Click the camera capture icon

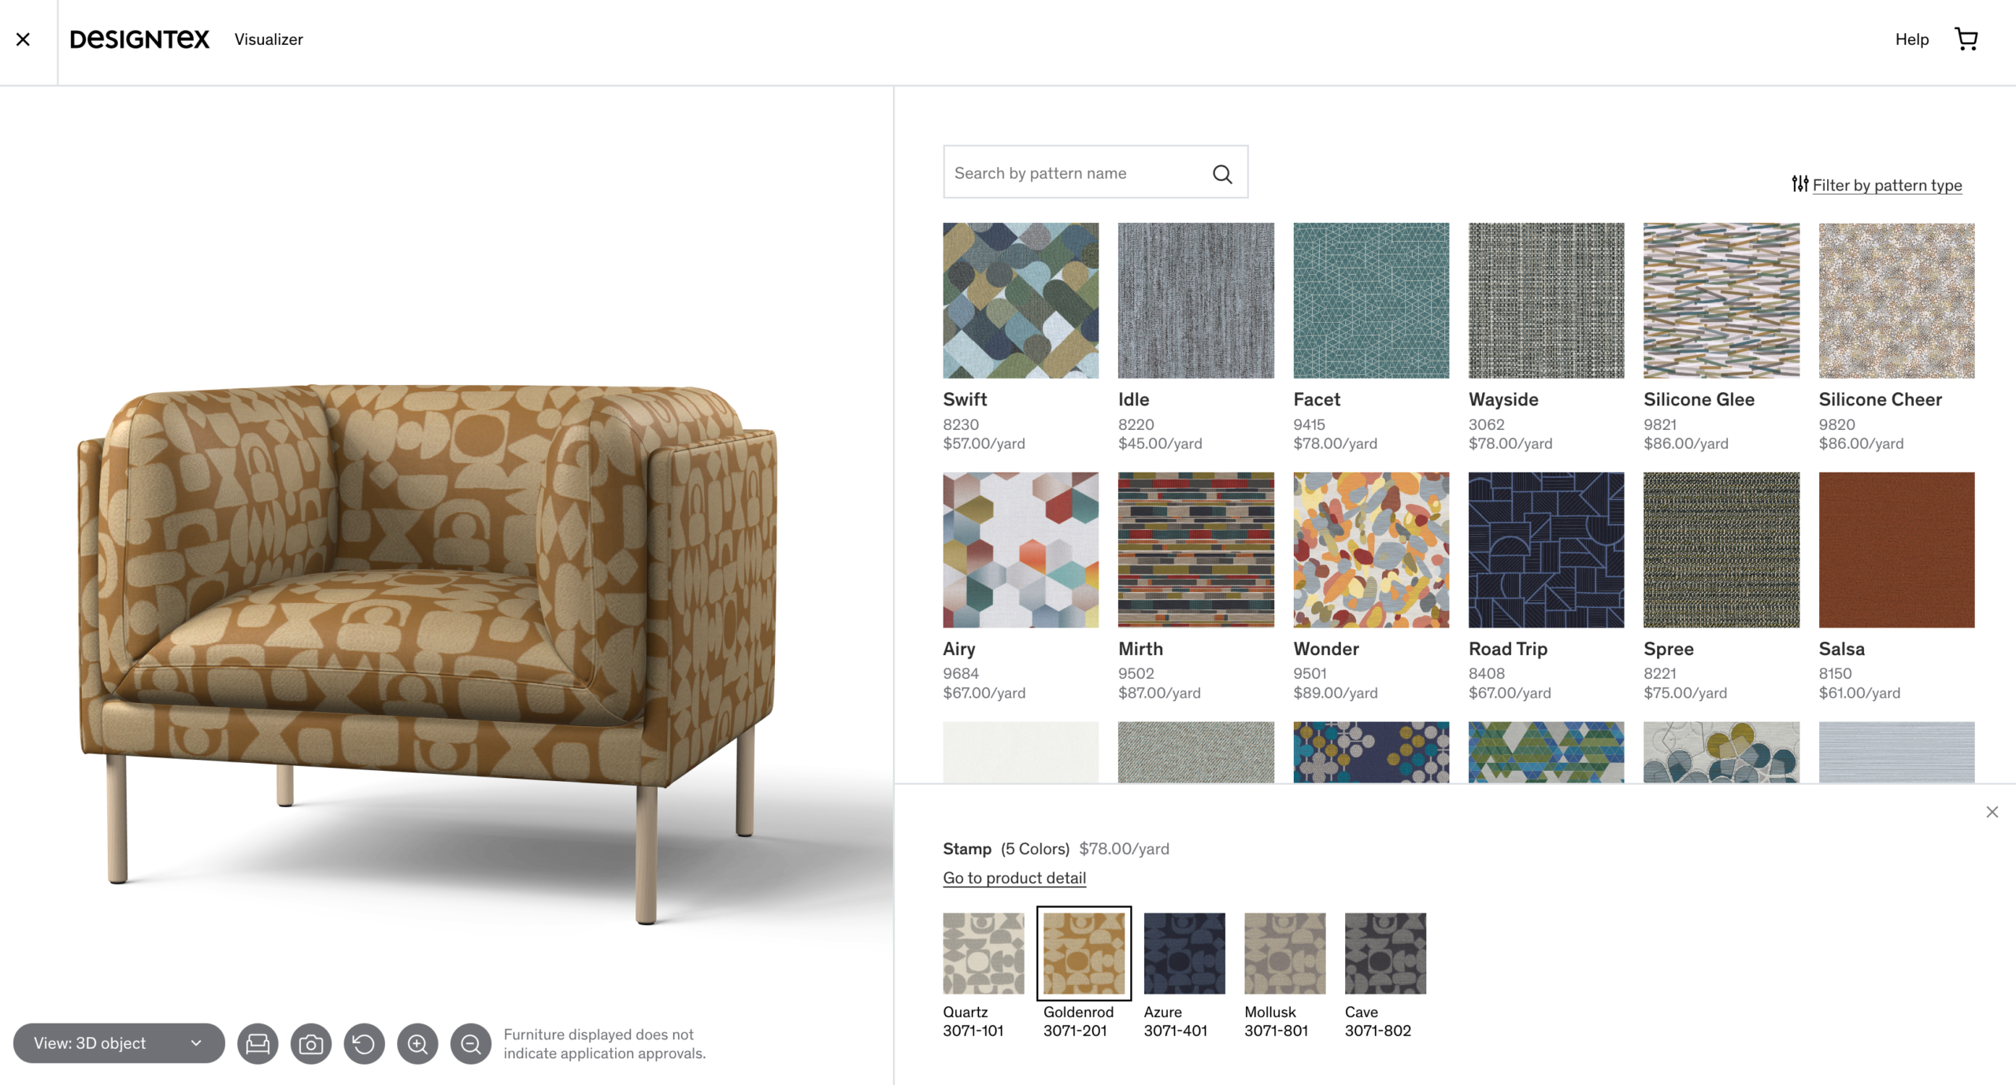click(310, 1043)
